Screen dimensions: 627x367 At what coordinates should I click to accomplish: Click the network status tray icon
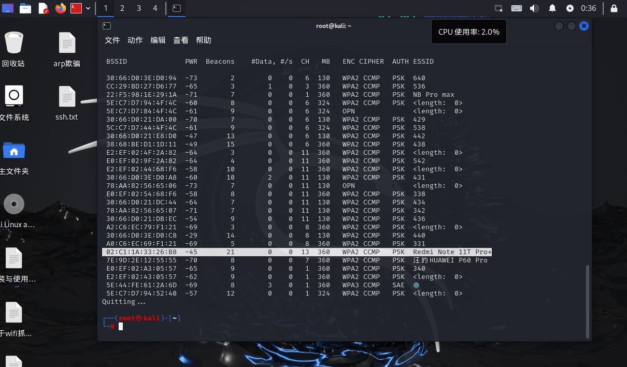point(498,8)
